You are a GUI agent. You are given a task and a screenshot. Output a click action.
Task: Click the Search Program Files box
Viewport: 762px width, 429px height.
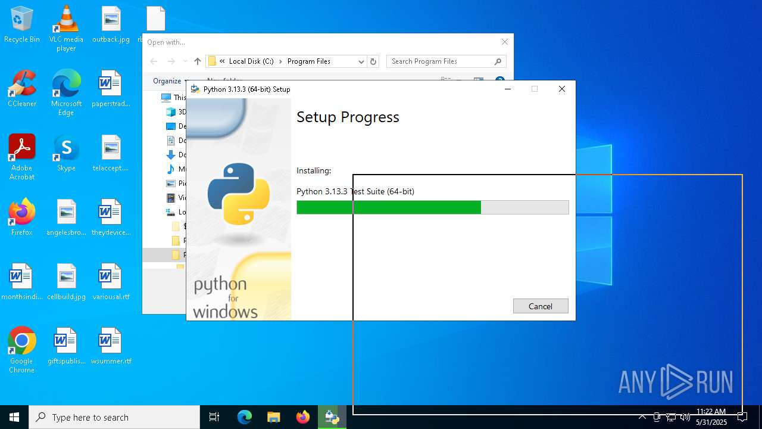(x=446, y=61)
